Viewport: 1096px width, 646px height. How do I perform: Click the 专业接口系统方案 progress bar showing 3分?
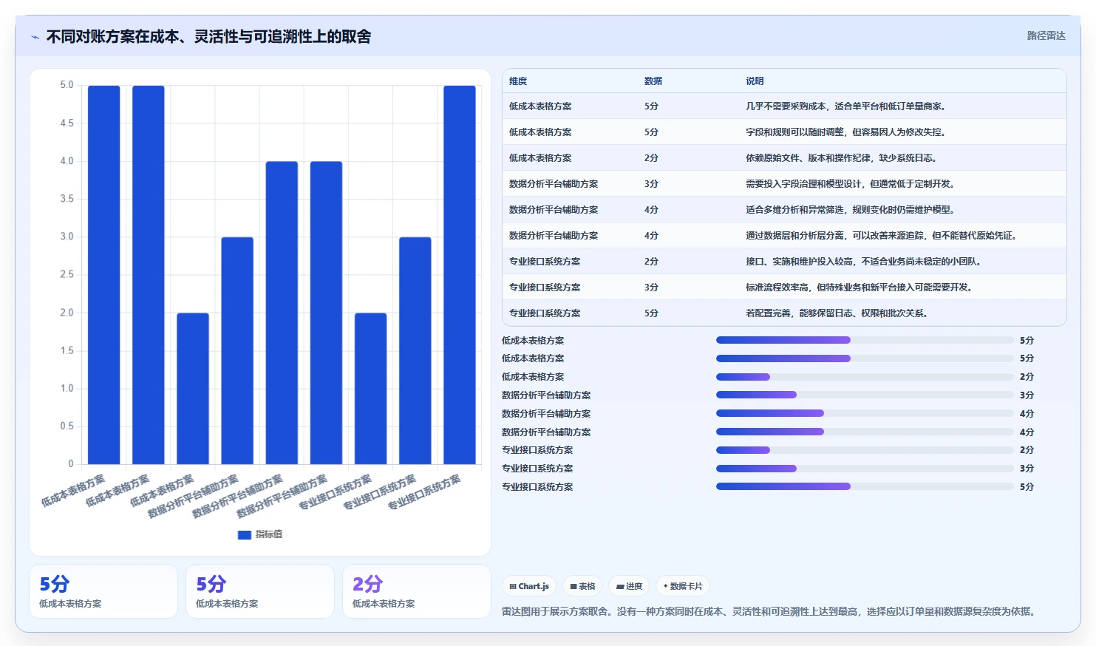tap(865, 469)
